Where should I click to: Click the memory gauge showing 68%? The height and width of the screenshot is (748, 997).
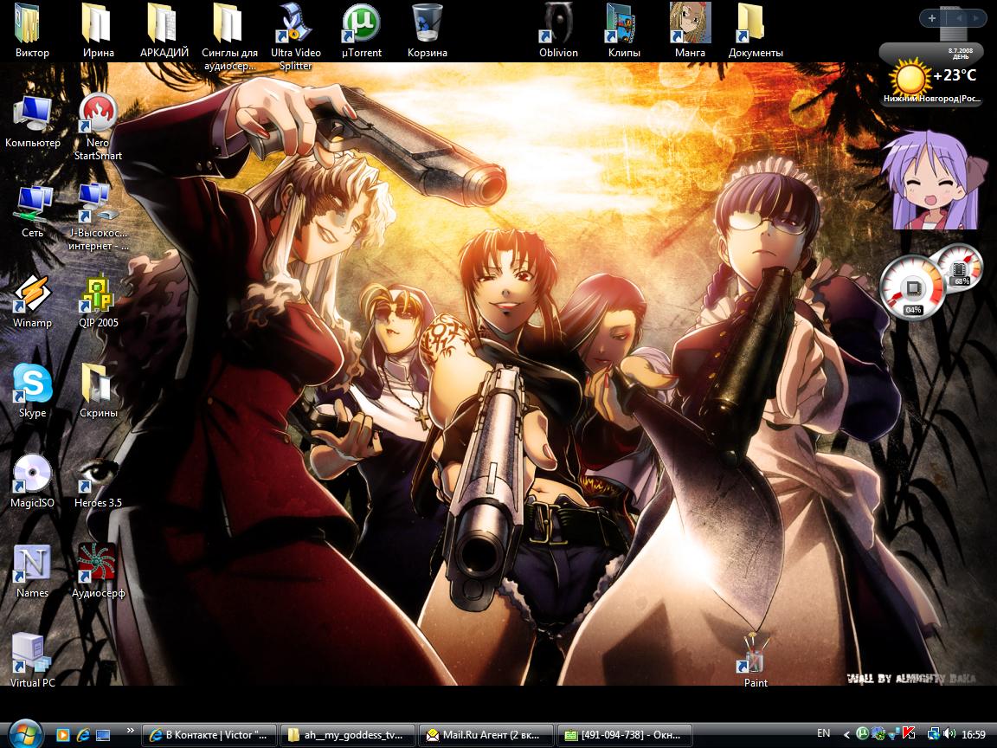(x=959, y=268)
